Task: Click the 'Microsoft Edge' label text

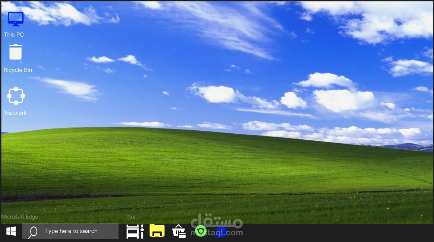Action: pos(20,217)
